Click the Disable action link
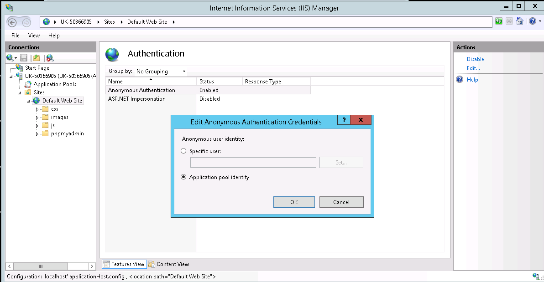Screen dimensions: 544x282 click(475, 59)
